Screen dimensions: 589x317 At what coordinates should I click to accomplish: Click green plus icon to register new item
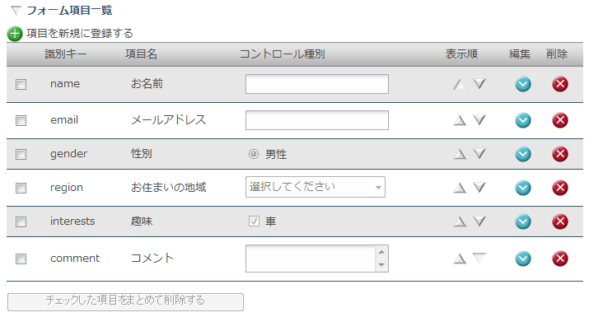(15, 34)
